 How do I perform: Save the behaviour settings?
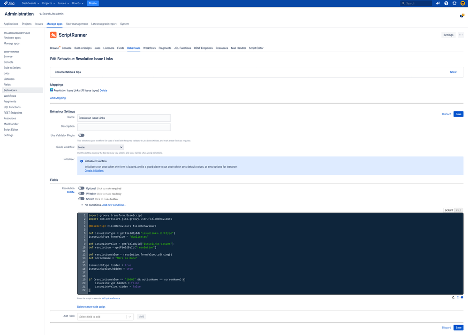pos(458,114)
